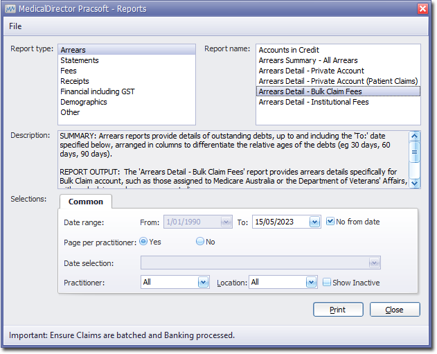Screen dimensions: 437x354
Task: Switch to the Common tab
Action: point(86,202)
